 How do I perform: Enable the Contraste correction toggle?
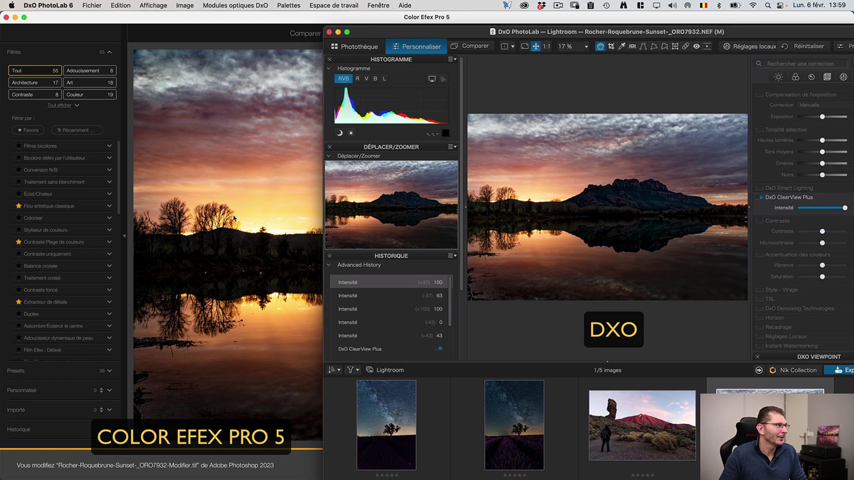[x=760, y=221]
